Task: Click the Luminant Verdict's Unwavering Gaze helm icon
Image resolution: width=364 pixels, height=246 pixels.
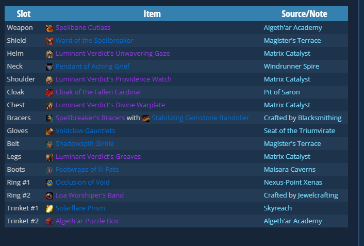Action: (49, 54)
